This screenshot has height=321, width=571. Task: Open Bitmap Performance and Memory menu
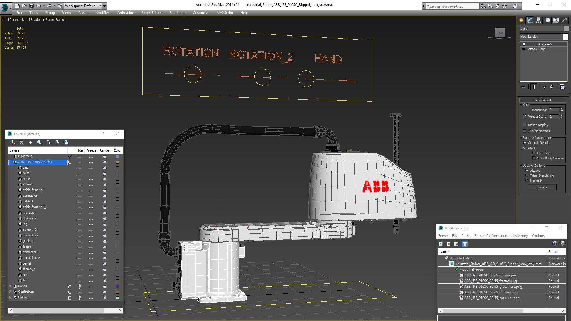[501, 236]
